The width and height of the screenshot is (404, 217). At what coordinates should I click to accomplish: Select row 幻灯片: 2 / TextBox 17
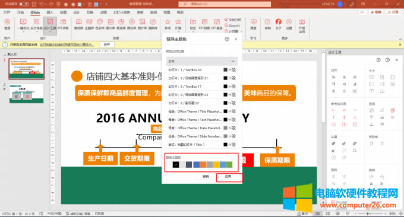tap(202, 87)
